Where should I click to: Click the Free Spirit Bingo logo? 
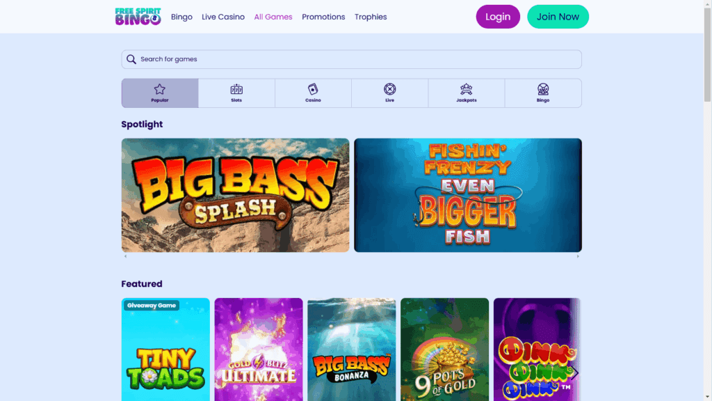click(138, 17)
